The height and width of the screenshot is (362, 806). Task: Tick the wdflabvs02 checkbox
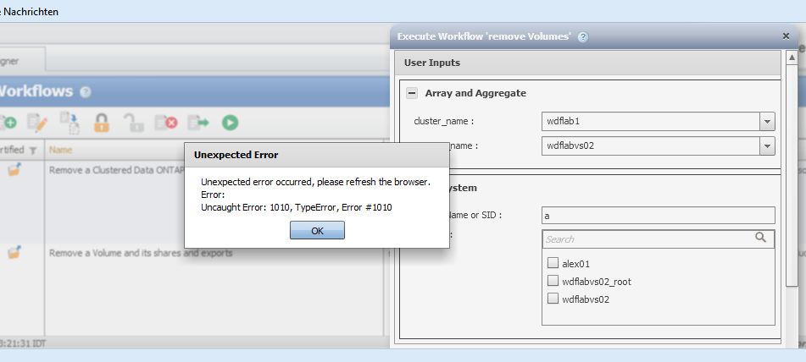(x=553, y=298)
